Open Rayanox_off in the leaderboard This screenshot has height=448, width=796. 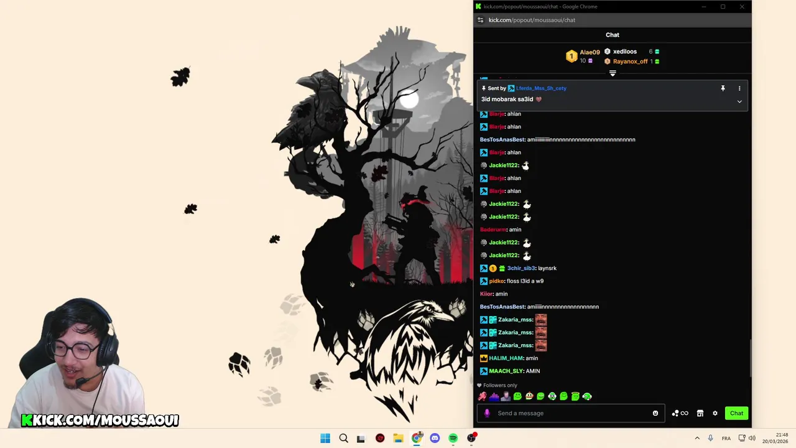pos(630,62)
